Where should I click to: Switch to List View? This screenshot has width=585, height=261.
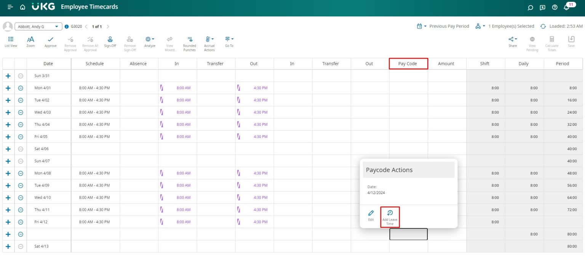pyautogui.click(x=11, y=41)
